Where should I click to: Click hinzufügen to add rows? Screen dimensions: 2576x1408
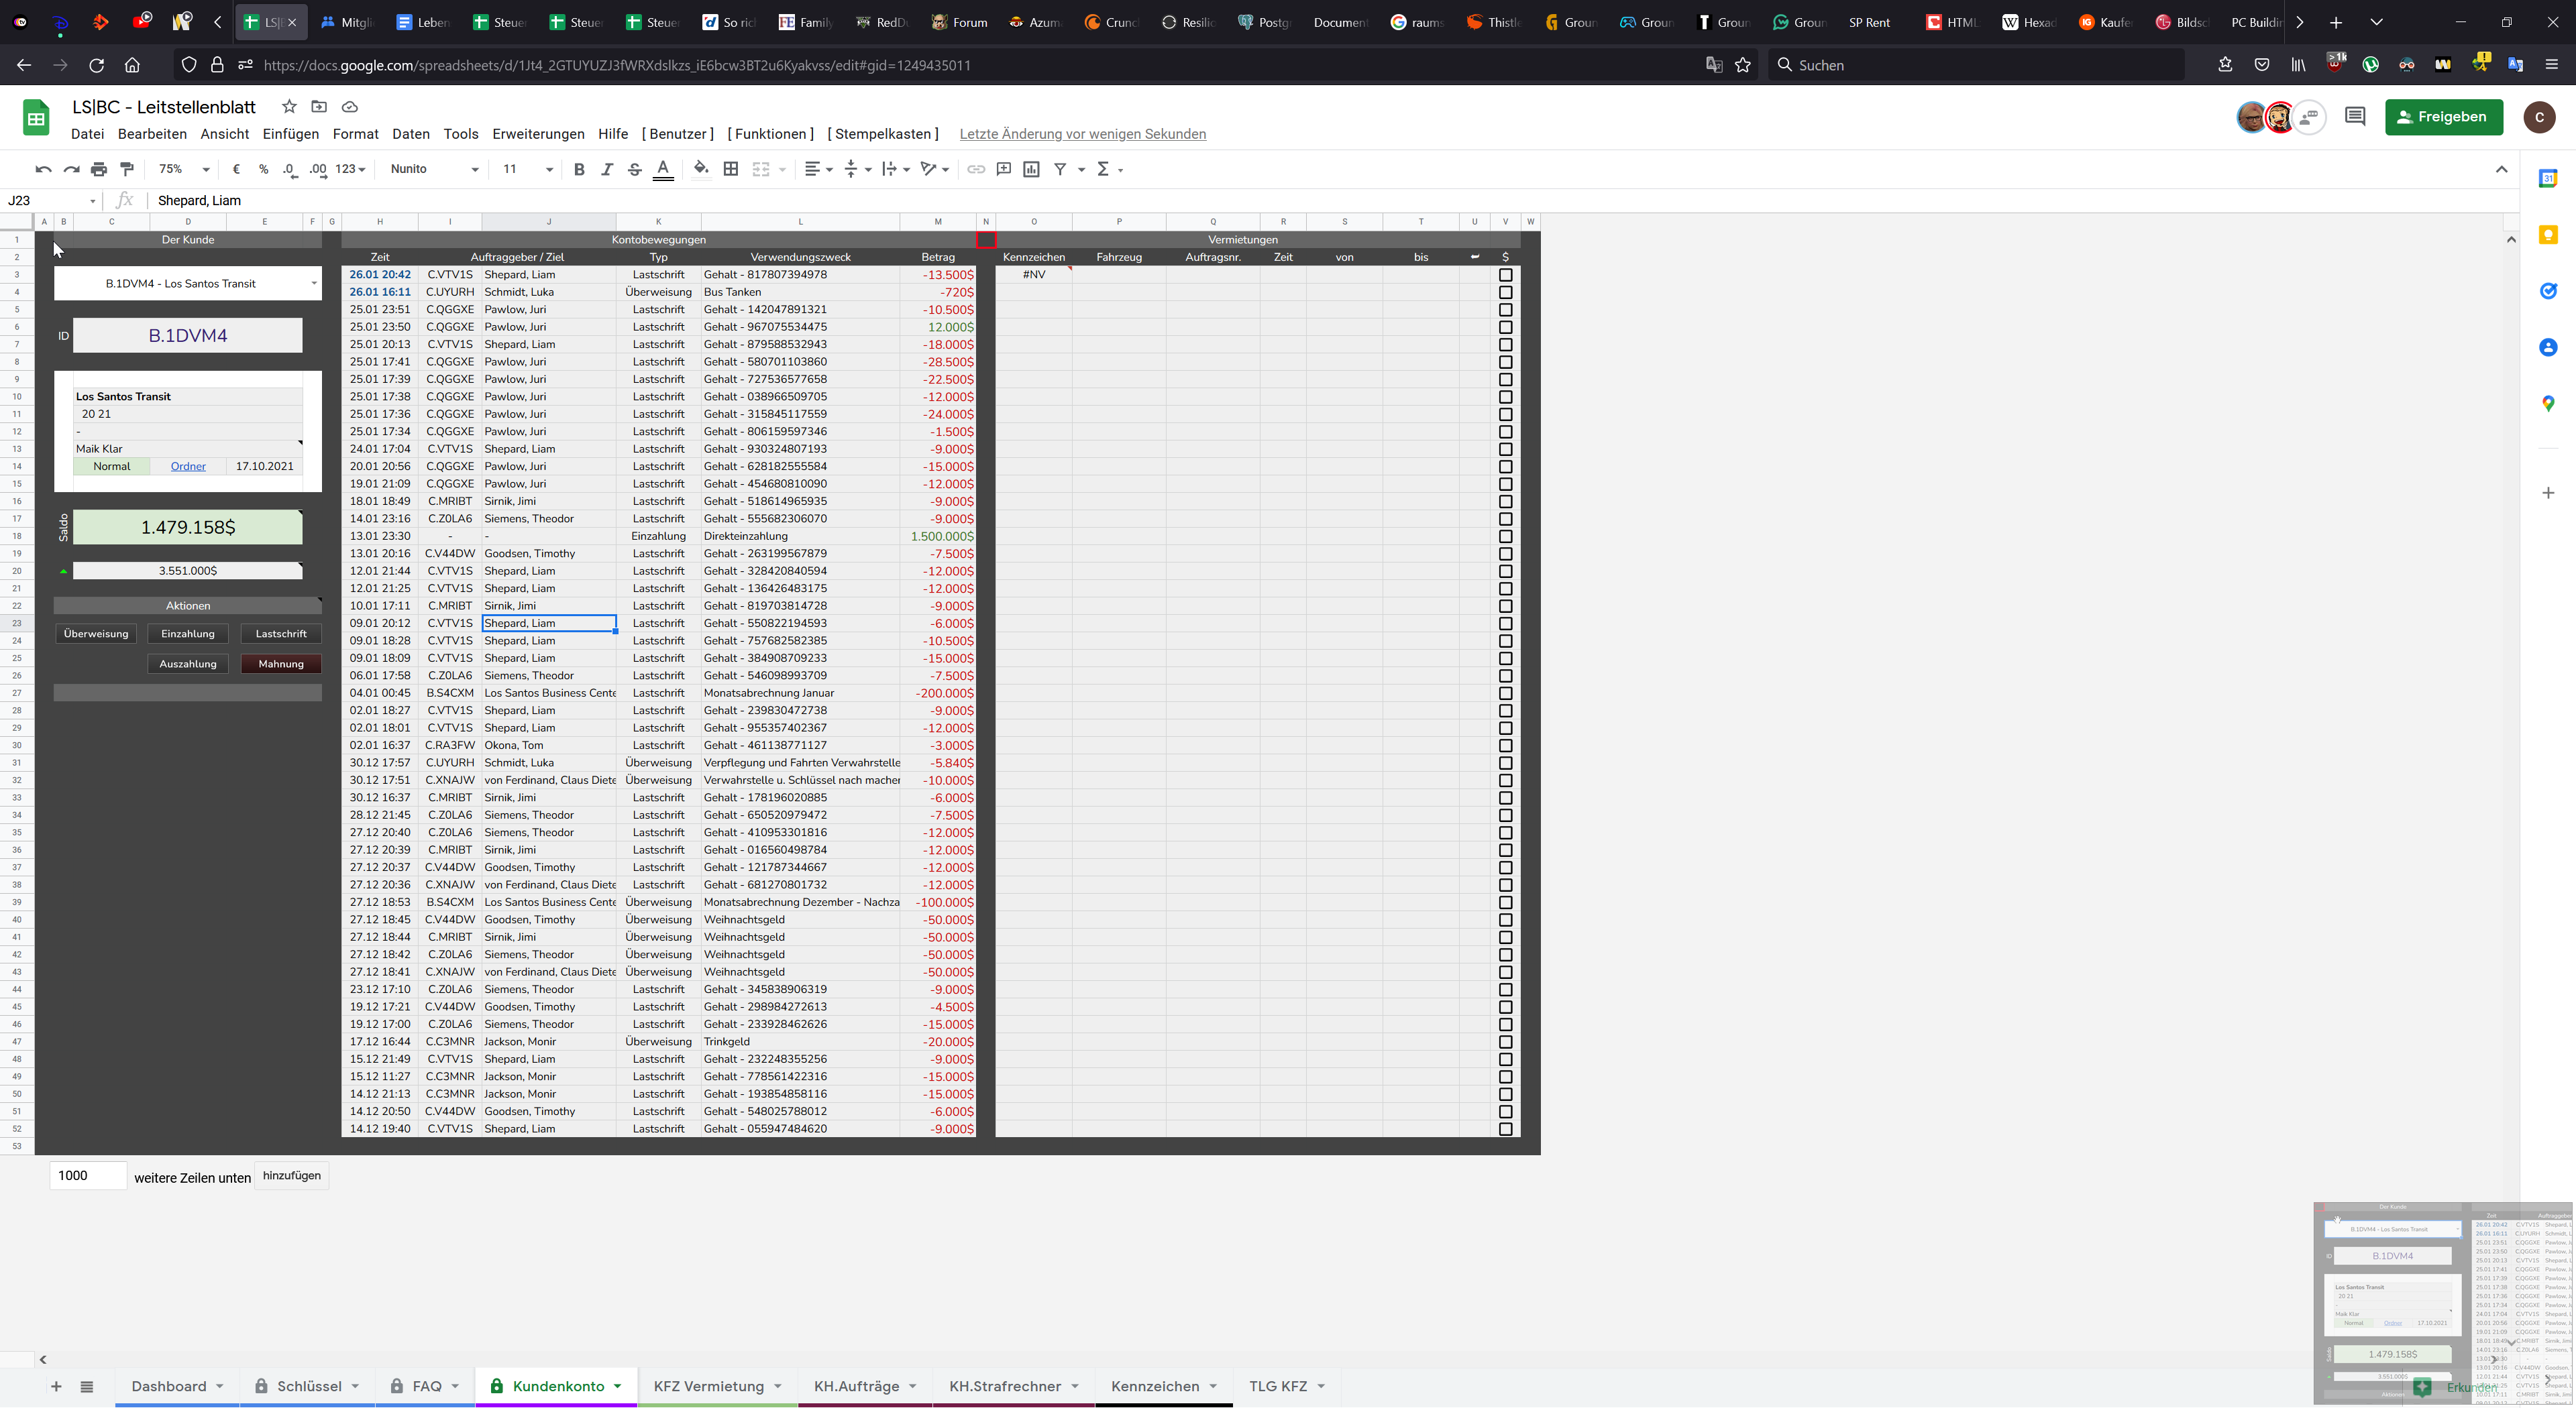pos(292,1175)
